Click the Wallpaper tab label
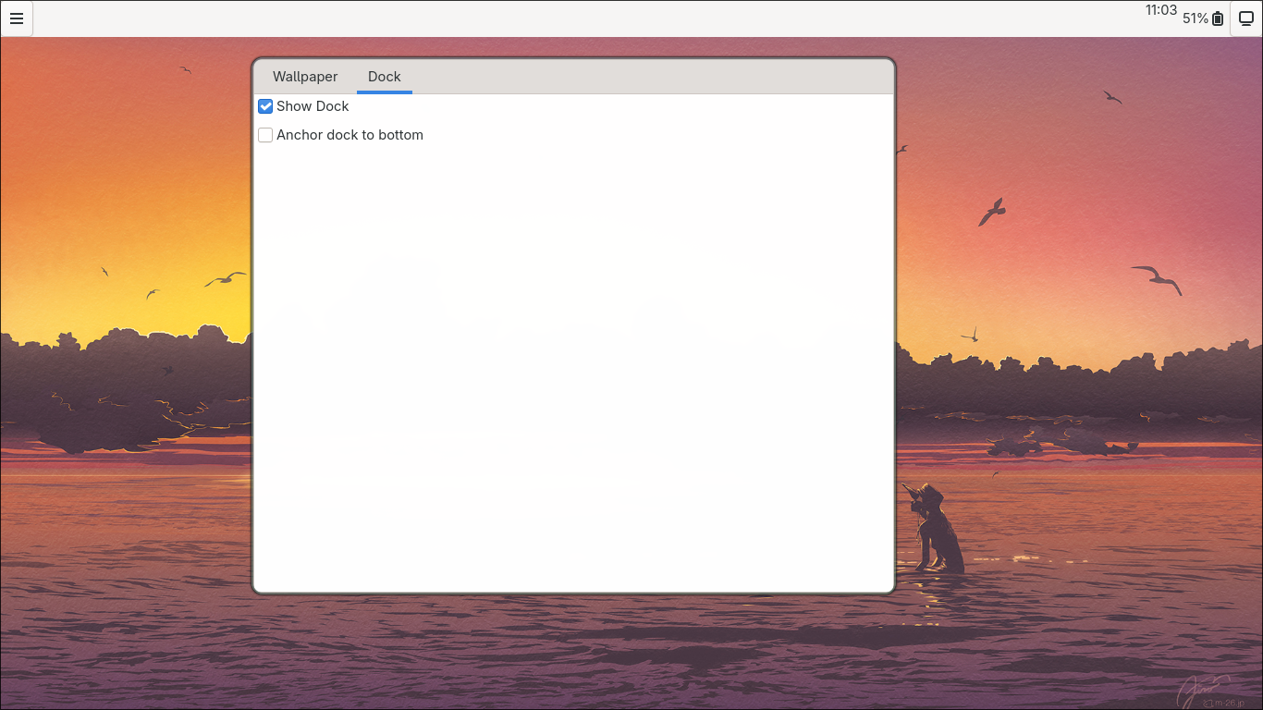Image resolution: width=1263 pixels, height=710 pixels. point(304,77)
